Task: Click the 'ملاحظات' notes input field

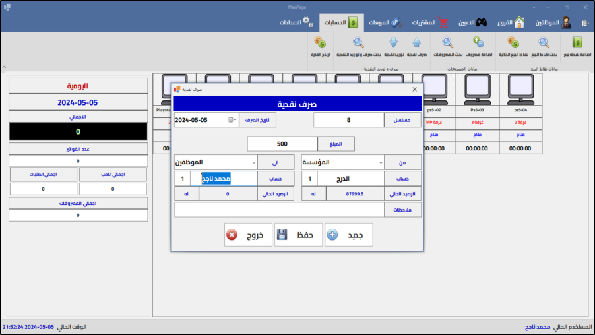Action: point(279,210)
